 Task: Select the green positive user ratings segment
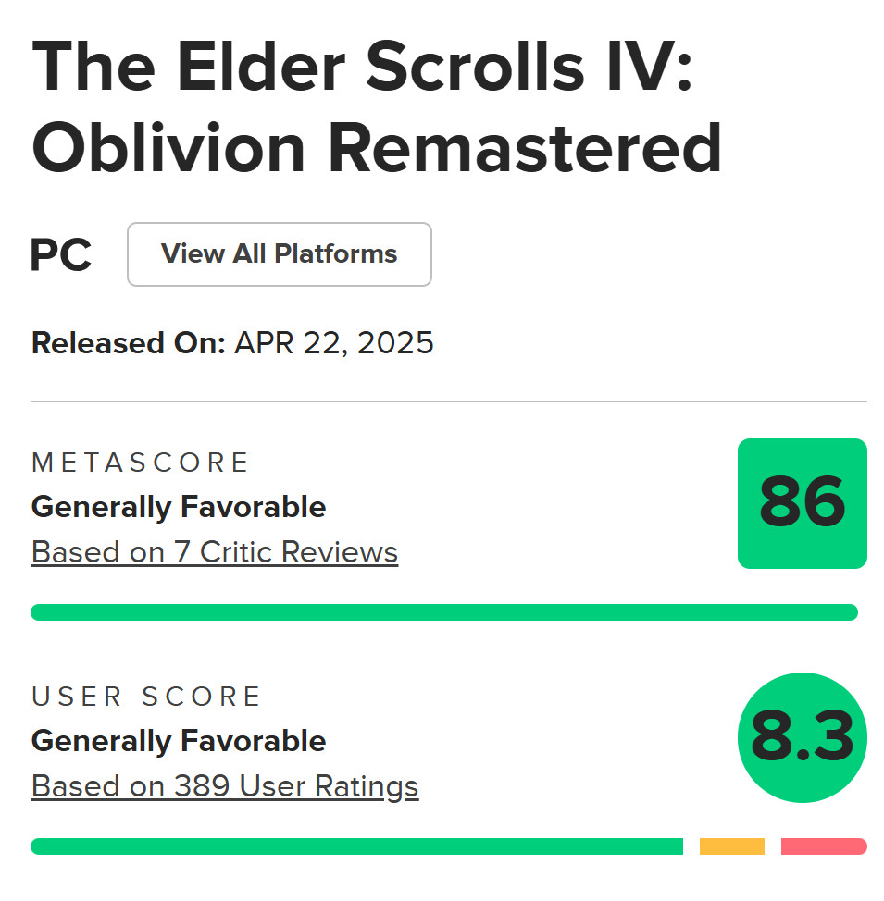pos(356,846)
